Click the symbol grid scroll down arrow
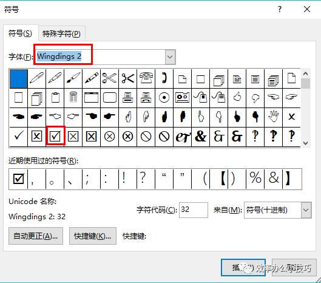 [305, 143]
